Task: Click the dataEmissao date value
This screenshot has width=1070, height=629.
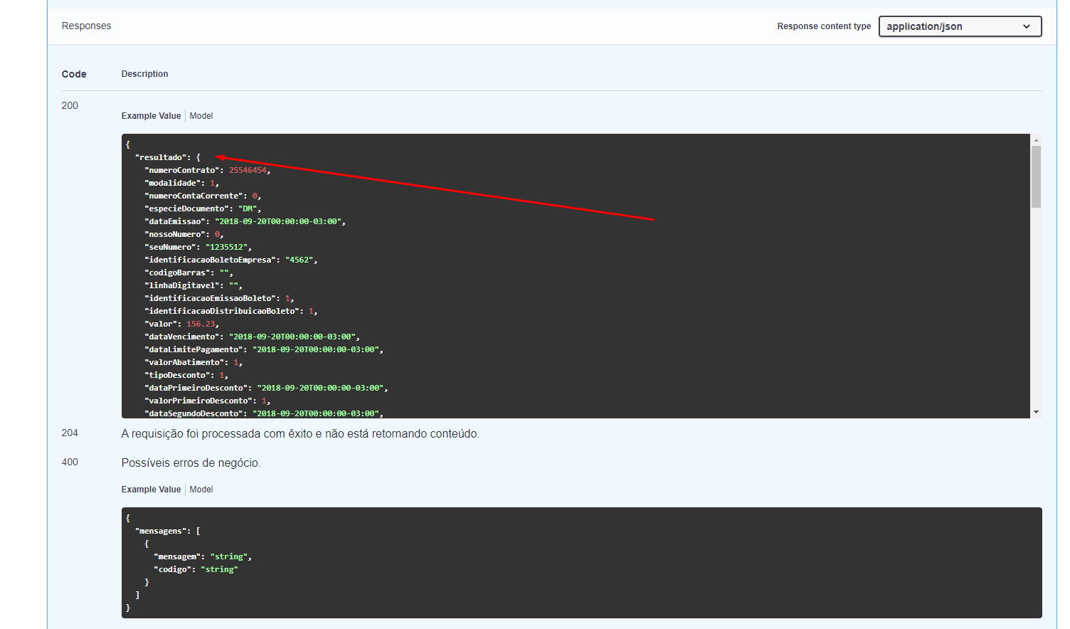Action: pyautogui.click(x=278, y=221)
